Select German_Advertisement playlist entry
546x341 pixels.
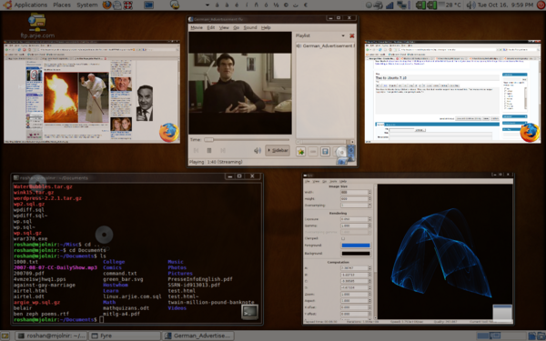click(x=326, y=45)
